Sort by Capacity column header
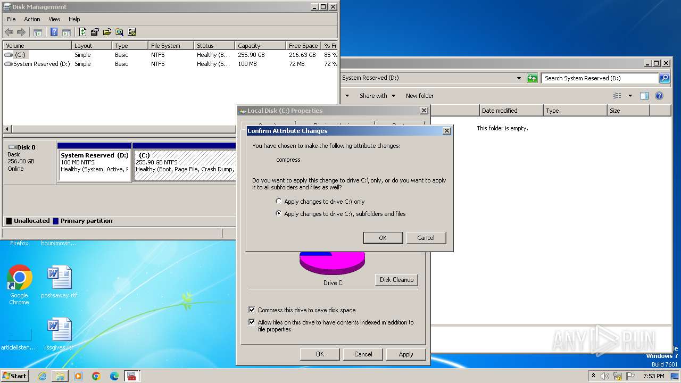 tap(260, 46)
